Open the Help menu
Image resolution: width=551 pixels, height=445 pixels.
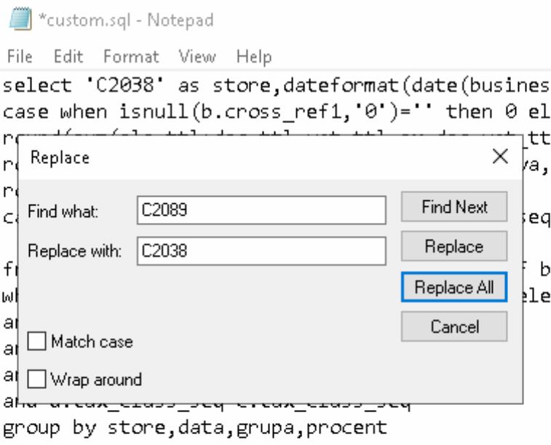point(254,56)
